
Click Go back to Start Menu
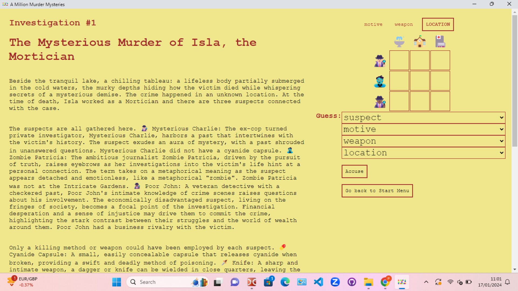pos(377,191)
